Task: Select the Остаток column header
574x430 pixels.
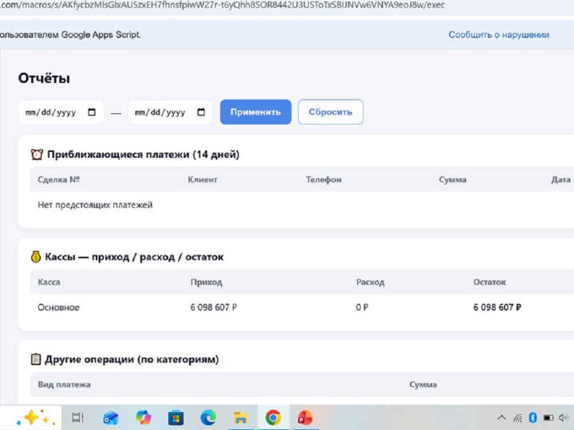Action: (490, 282)
